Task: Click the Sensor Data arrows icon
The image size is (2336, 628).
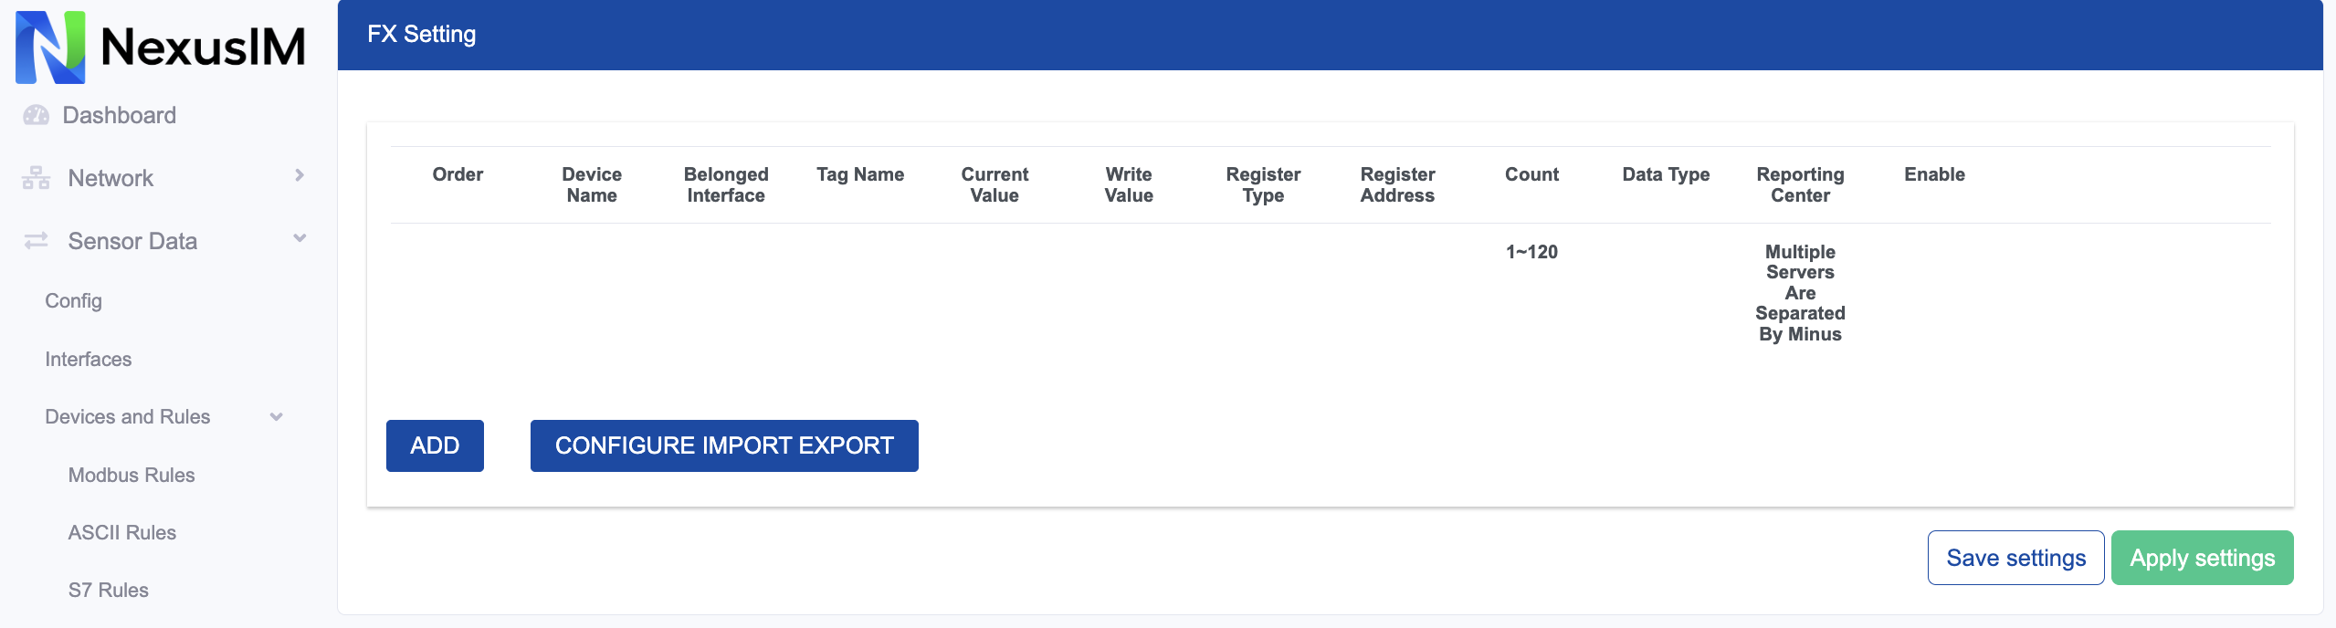Action: pos(36,241)
